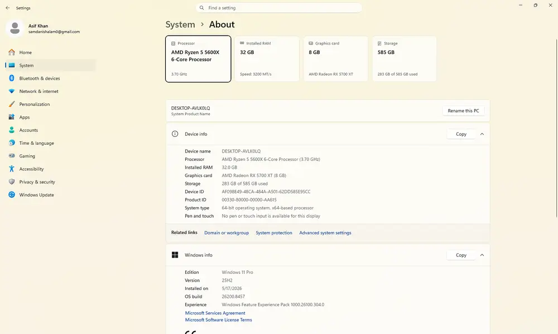Click the Windows Update sync icon

point(12,194)
